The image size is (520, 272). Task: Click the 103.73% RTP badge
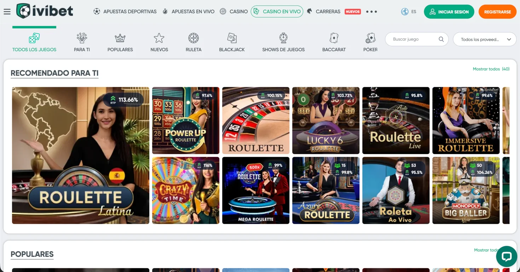(341, 96)
